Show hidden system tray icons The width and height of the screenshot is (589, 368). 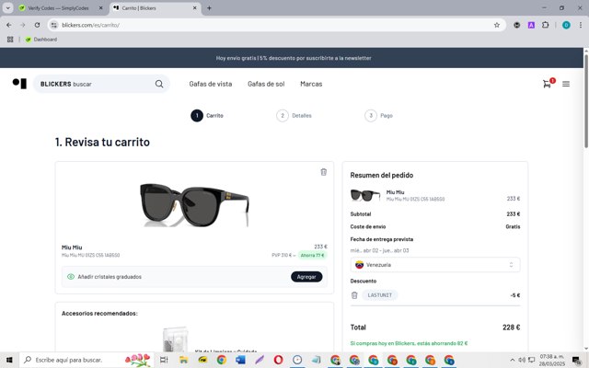[x=512, y=360]
